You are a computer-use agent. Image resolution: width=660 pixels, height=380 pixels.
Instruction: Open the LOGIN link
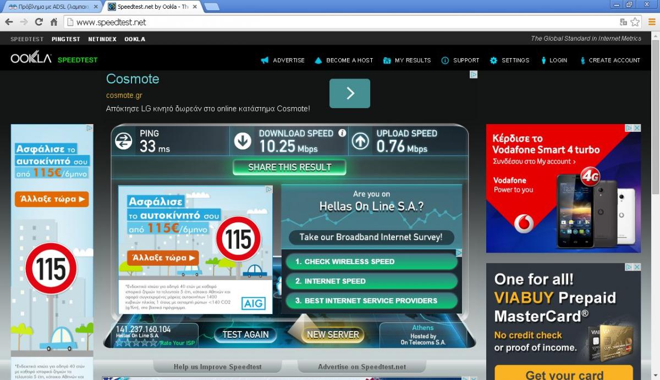click(x=558, y=60)
